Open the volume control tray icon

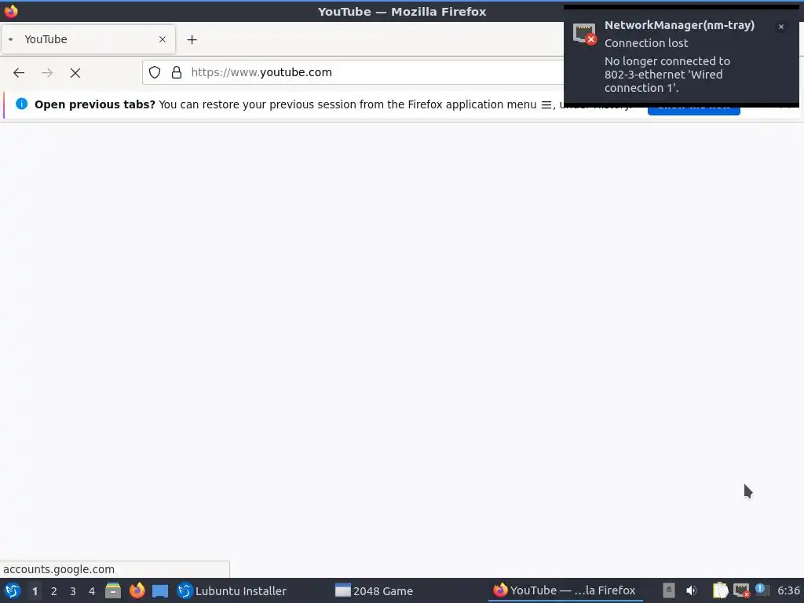point(692,590)
